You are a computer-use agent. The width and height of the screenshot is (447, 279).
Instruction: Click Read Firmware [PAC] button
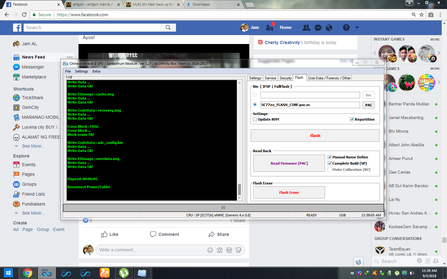point(289,163)
